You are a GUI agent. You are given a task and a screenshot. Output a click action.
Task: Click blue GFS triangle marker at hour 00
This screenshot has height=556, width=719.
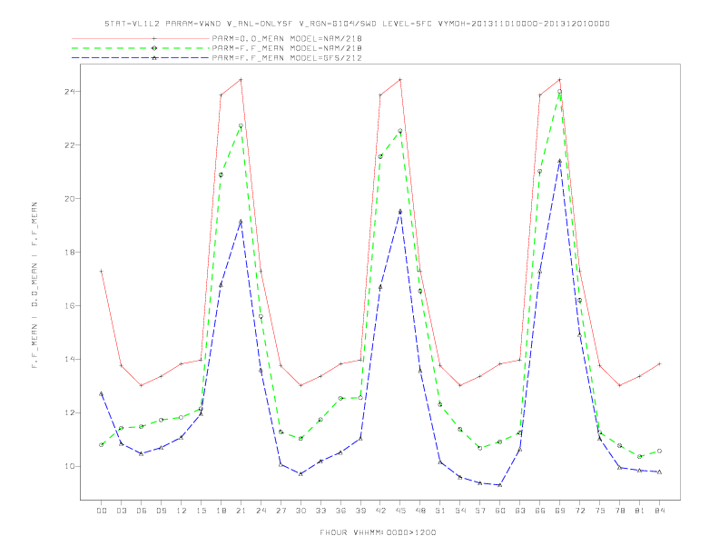[x=102, y=393]
